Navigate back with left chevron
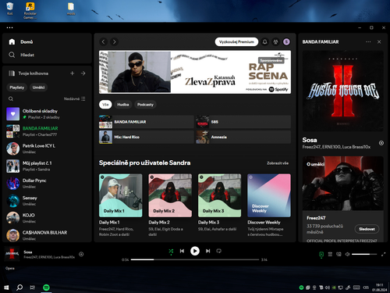The height and width of the screenshot is (293, 390). tap(104, 42)
